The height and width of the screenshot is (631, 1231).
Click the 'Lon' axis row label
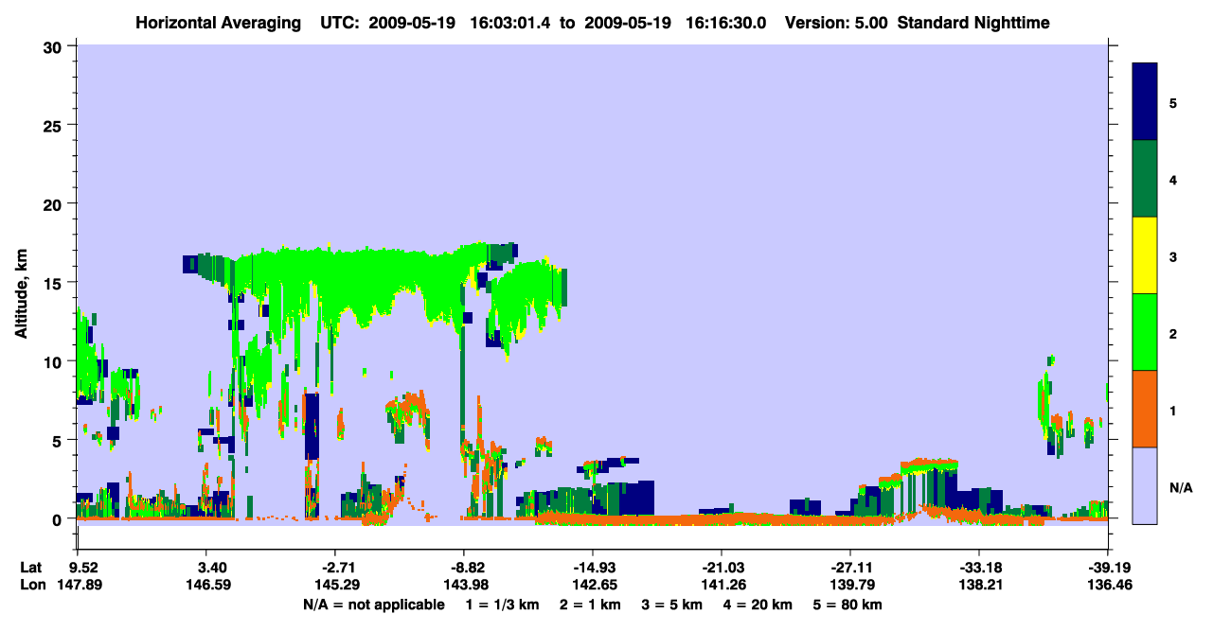[x=32, y=586]
